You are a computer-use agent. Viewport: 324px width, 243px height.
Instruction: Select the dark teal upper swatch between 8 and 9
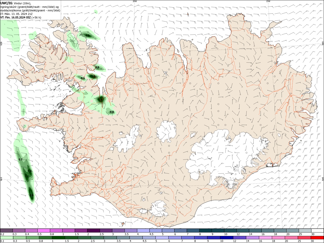coord(205,231)
